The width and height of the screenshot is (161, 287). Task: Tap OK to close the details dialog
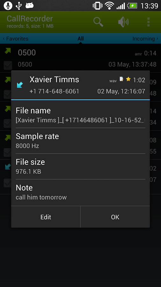coord(115,217)
